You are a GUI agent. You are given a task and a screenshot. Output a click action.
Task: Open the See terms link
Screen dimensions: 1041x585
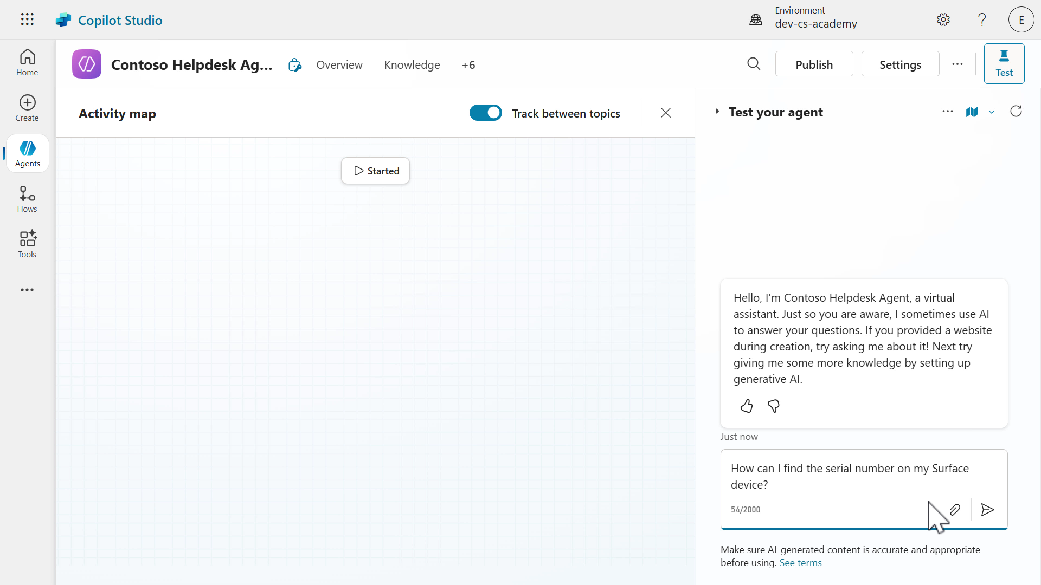click(800, 562)
